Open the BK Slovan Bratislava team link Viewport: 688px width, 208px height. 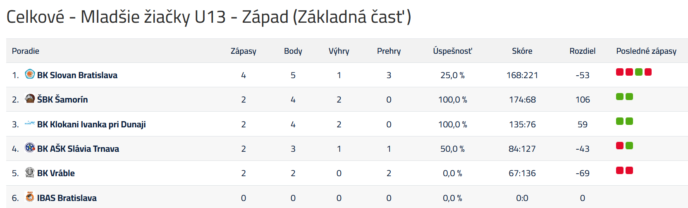coord(77,75)
